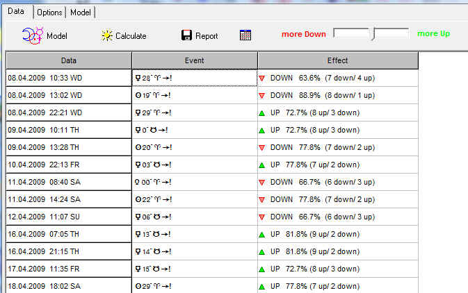This screenshot has height=293, width=468.
Task: Click green up arrow for 16.04.2009 07:05
Action: tap(262, 234)
